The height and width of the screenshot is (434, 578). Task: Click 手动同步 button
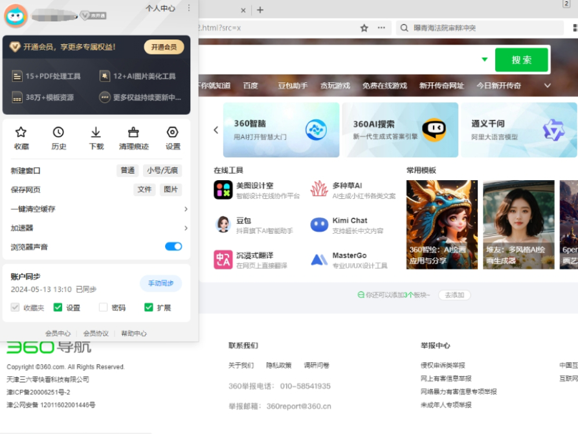(x=161, y=283)
